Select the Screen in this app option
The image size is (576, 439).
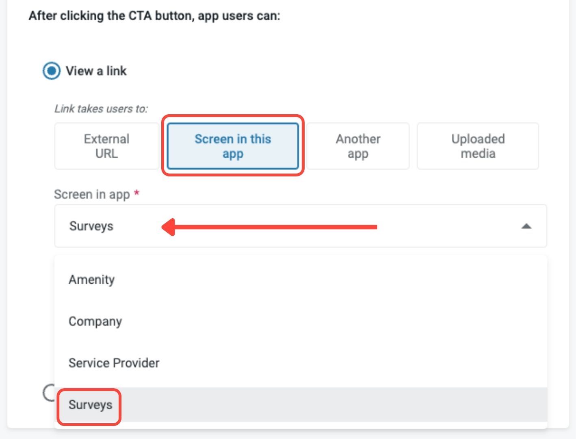point(233,146)
